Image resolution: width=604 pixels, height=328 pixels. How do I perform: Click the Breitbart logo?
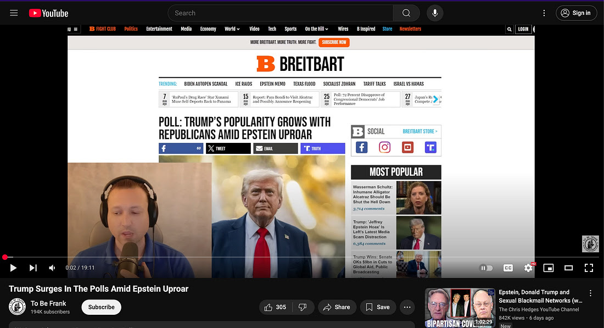[300, 64]
